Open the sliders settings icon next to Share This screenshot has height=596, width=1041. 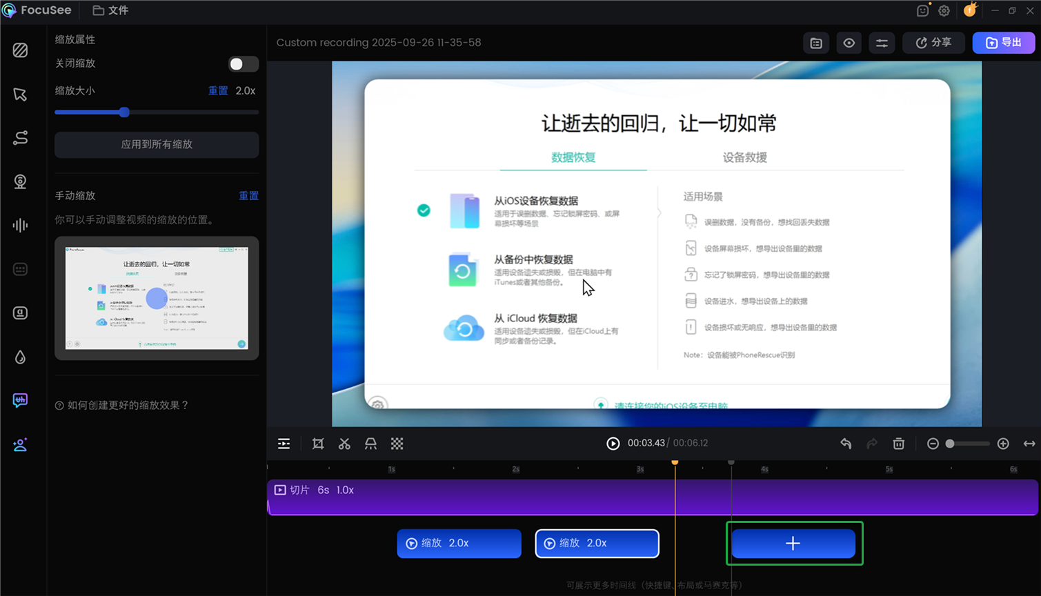882,43
